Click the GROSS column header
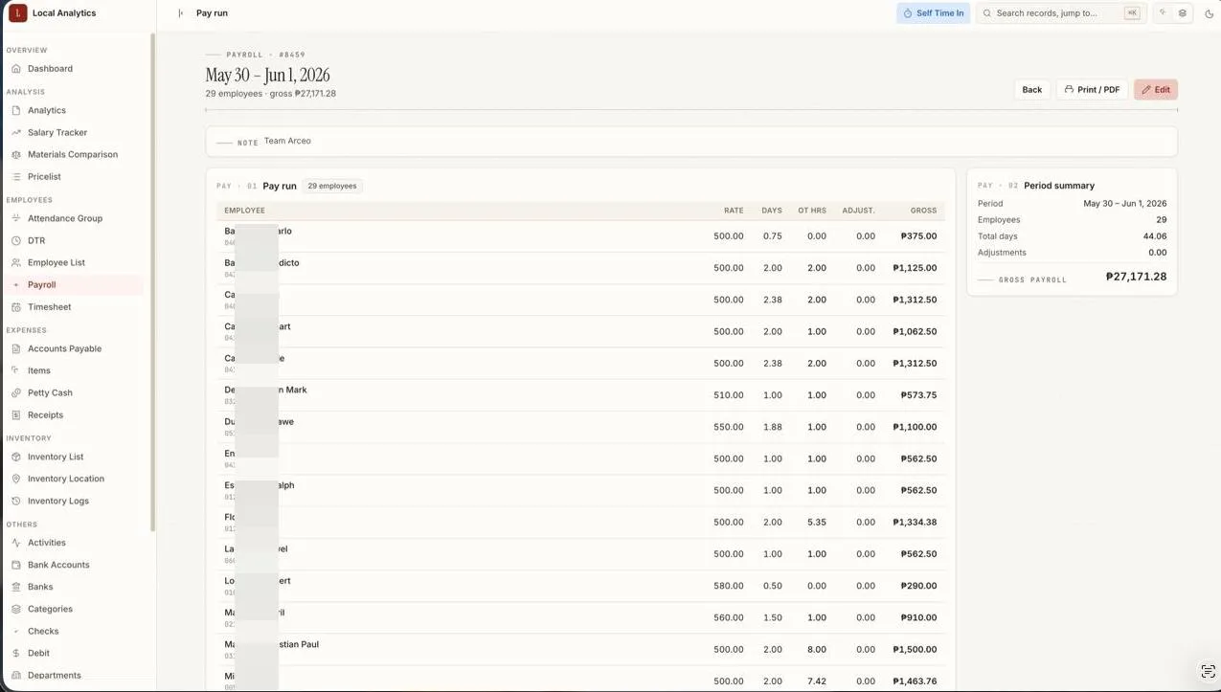Screen dimensions: 1221x692 point(924,211)
